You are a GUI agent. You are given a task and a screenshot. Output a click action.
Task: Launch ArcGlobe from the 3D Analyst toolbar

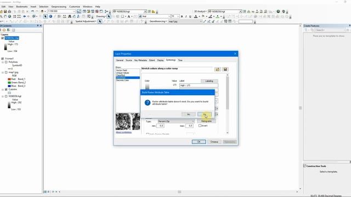coord(278,11)
